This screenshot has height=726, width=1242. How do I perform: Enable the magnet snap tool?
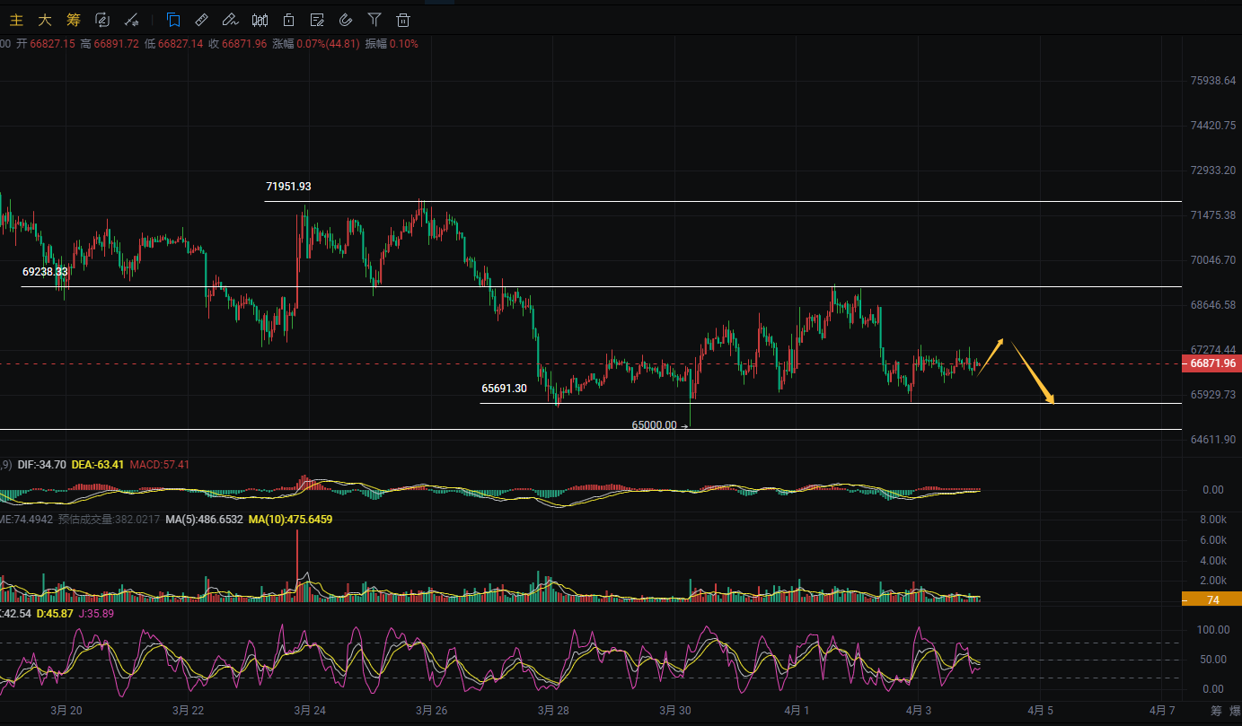[346, 19]
